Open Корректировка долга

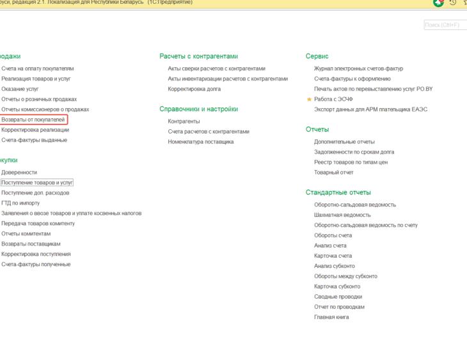(194, 89)
